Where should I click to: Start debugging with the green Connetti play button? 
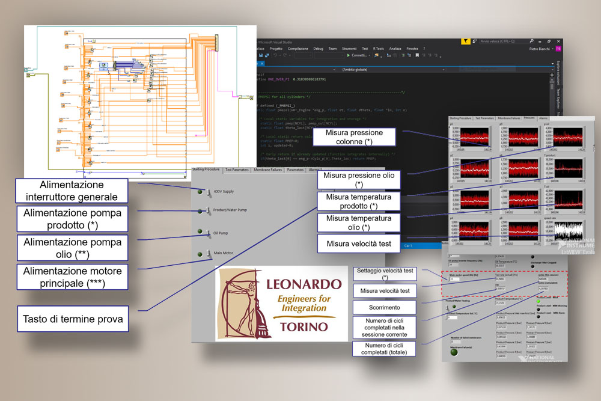pyautogui.click(x=349, y=55)
